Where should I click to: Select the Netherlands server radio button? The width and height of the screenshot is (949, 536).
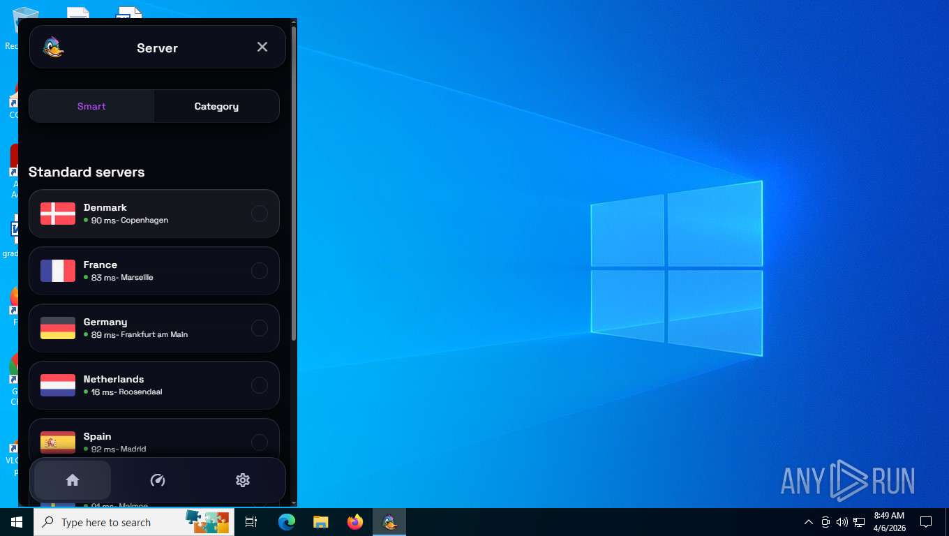click(x=260, y=385)
